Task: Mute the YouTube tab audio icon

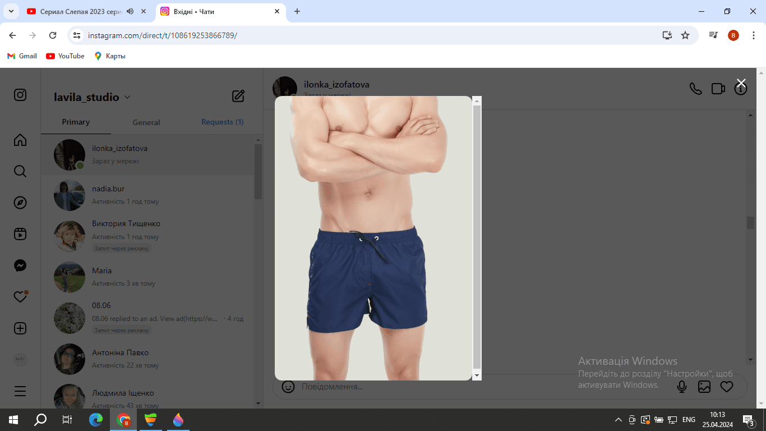Action: pos(130,11)
